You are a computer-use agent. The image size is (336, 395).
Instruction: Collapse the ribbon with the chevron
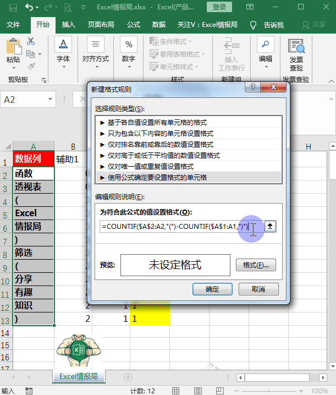coord(331,81)
